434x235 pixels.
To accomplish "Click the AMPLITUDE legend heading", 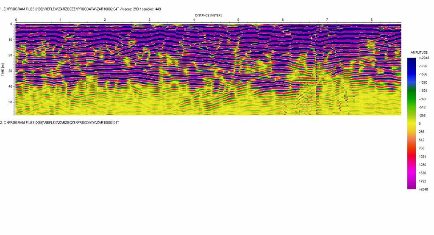I will (419, 53).
